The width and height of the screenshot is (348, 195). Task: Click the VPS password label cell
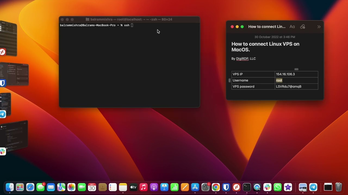(253, 87)
